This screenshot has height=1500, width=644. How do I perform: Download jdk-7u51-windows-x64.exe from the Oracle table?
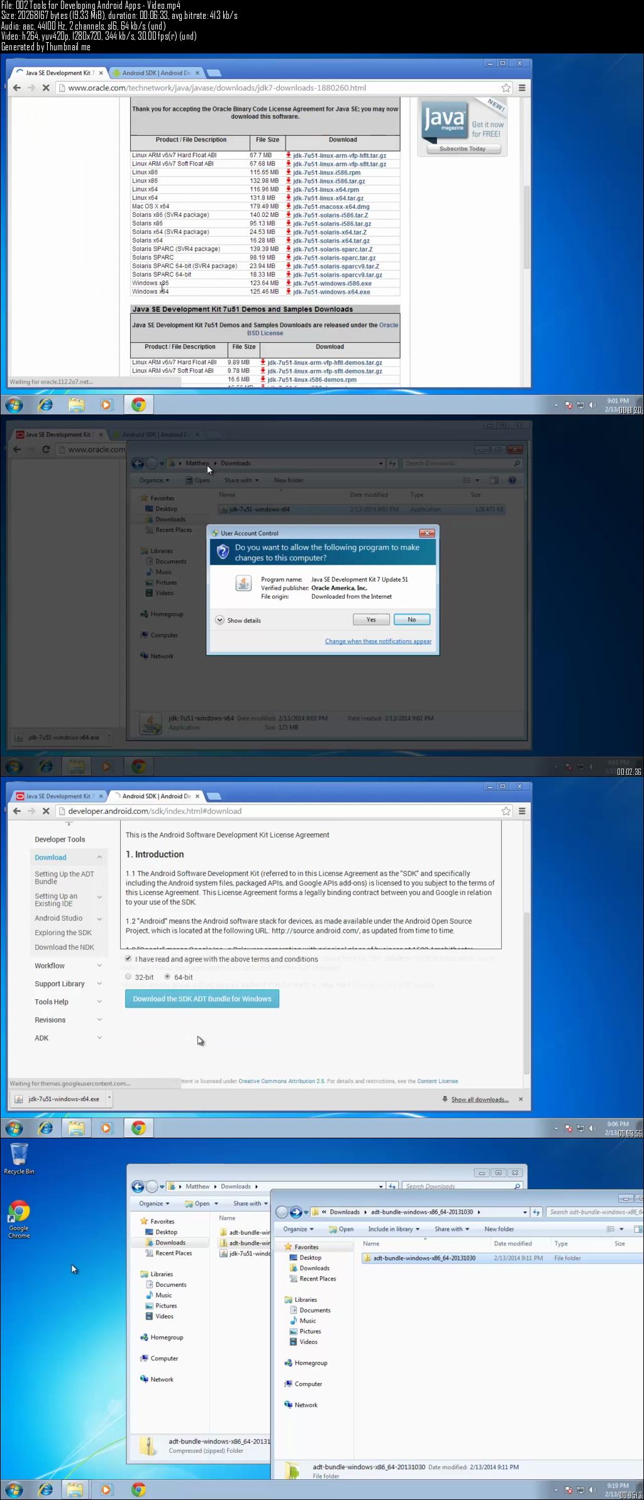click(331, 292)
